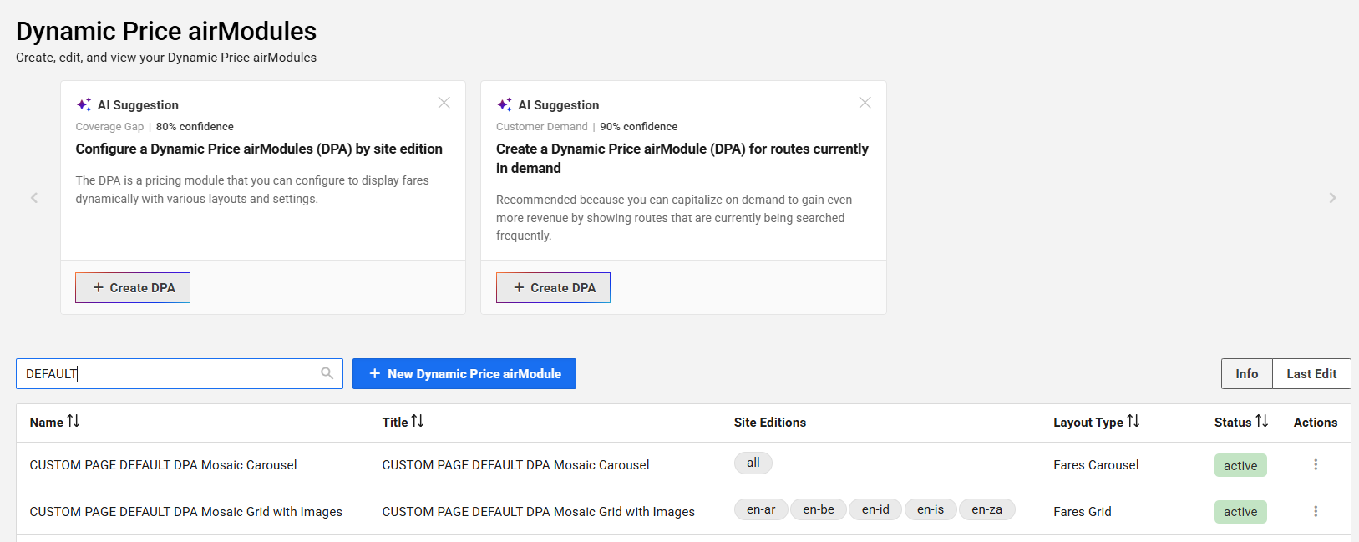
Task: Click the sparkle icon on Customer Demand suggestion
Action: tap(505, 104)
